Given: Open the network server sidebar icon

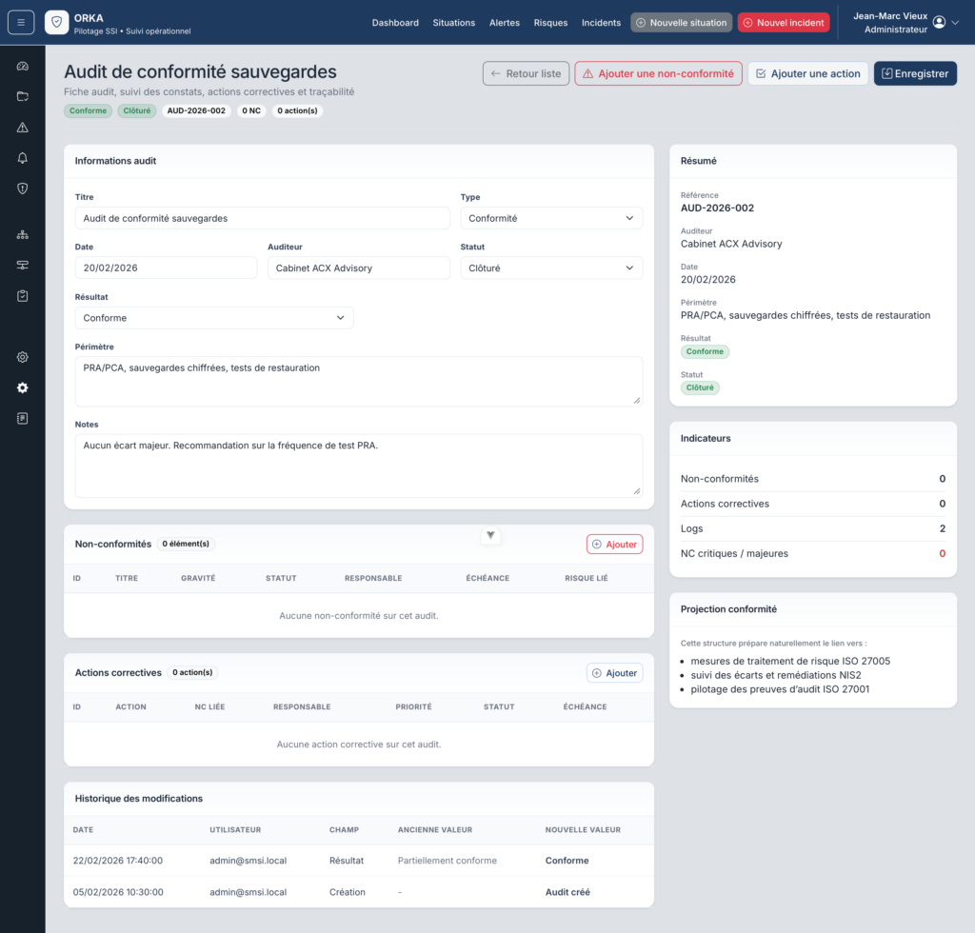Looking at the screenshot, I should [23, 266].
